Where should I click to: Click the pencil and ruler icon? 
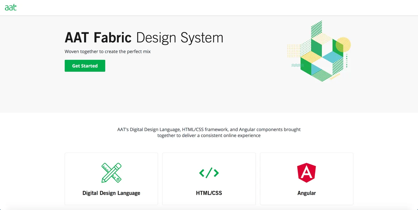[x=111, y=173]
